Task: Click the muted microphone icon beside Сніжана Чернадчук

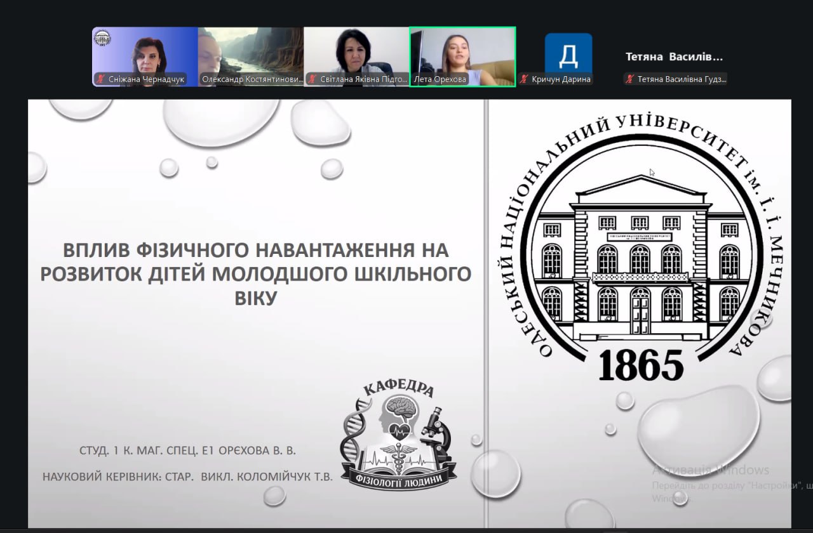Action: [100, 79]
